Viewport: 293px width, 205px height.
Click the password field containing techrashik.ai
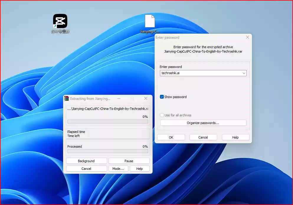pyautogui.click(x=203, y=73)
